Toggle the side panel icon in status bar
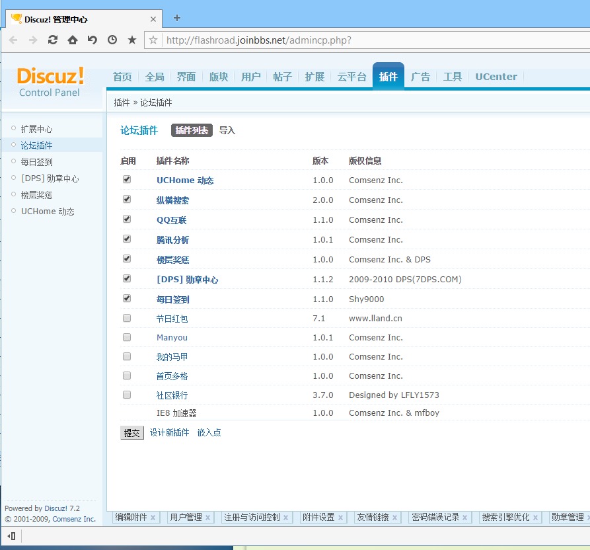 (12, 535)
